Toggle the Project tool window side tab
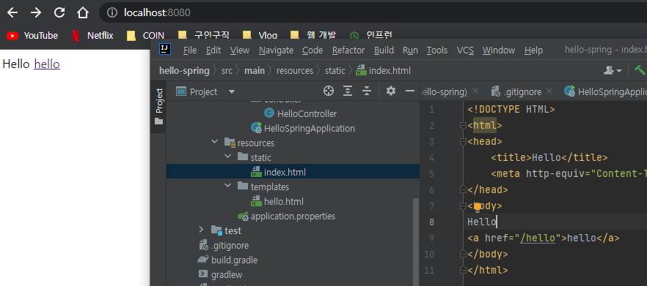Image resolution: width=647 pixels, height=286 pixels. coord(159,106)
